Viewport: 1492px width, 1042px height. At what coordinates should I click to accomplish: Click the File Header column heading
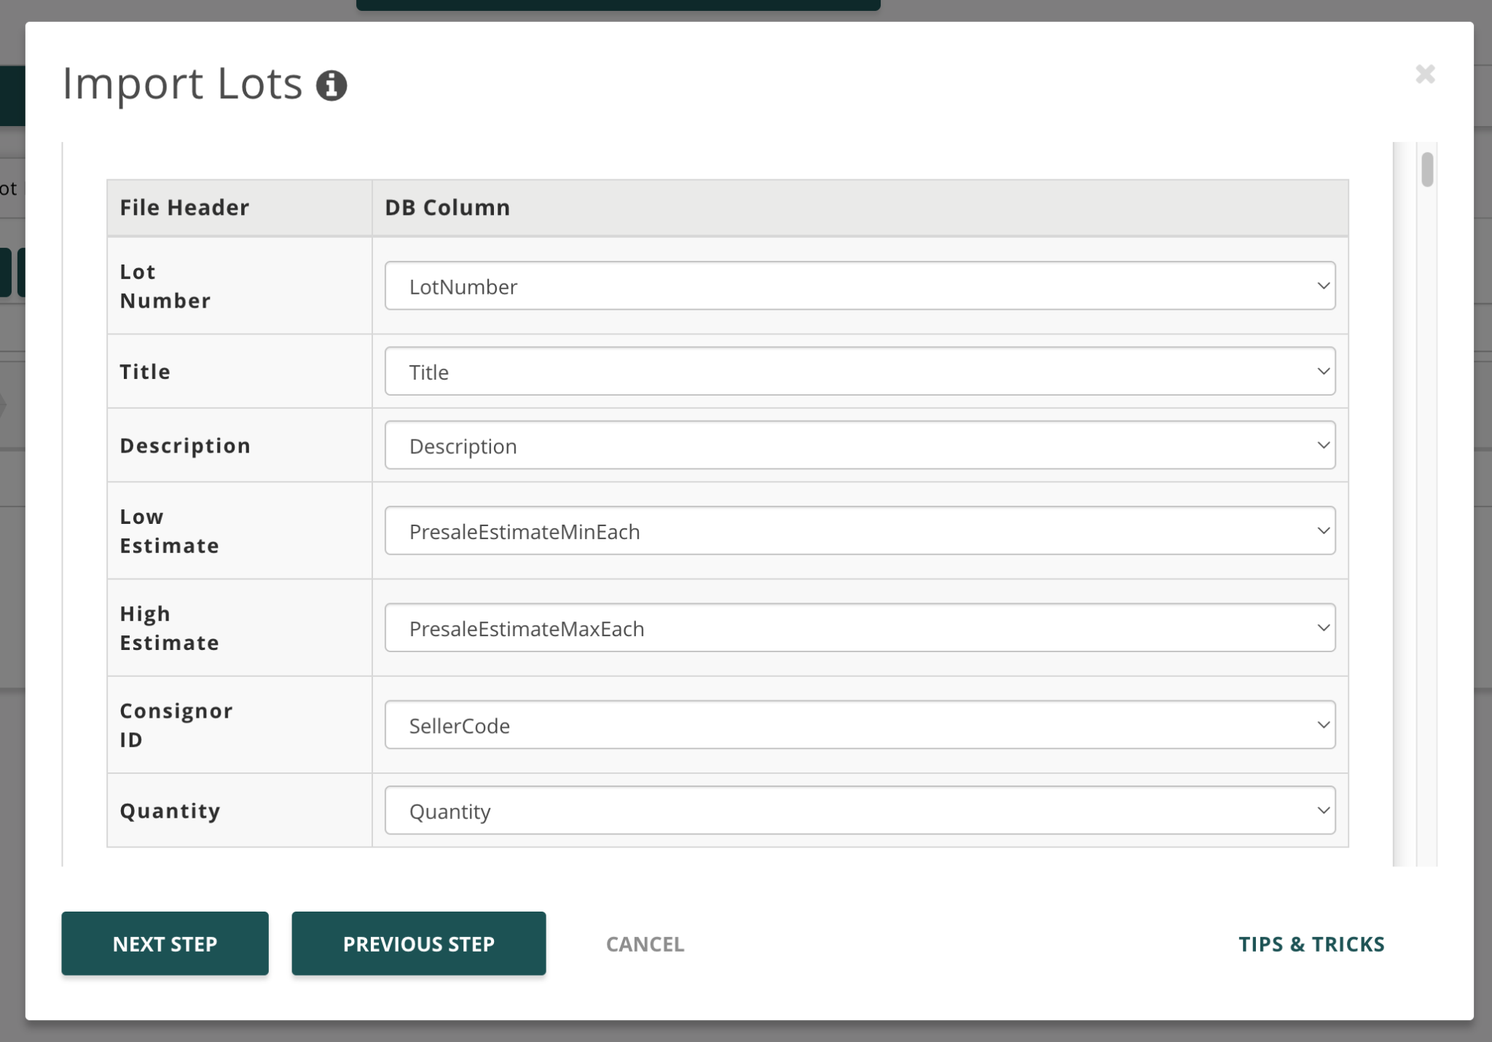pos(184,207)
